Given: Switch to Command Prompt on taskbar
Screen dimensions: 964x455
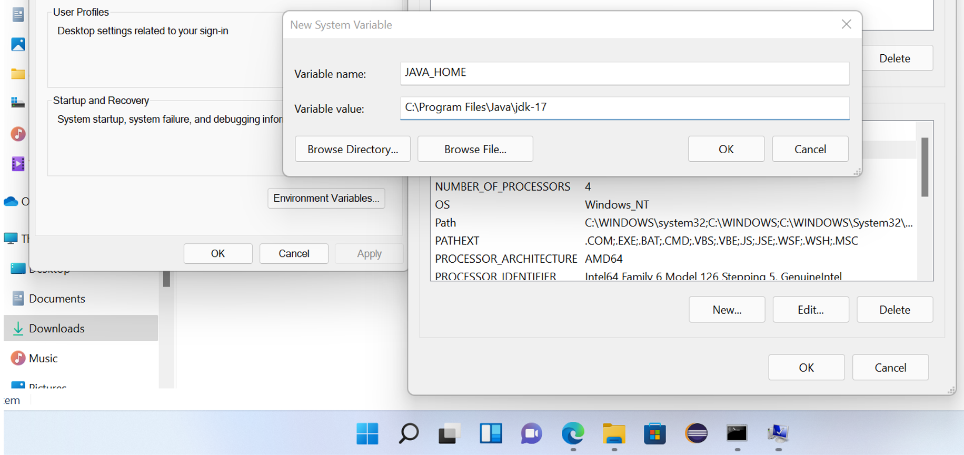Looking at the screenshot, I should click(737, 433).
